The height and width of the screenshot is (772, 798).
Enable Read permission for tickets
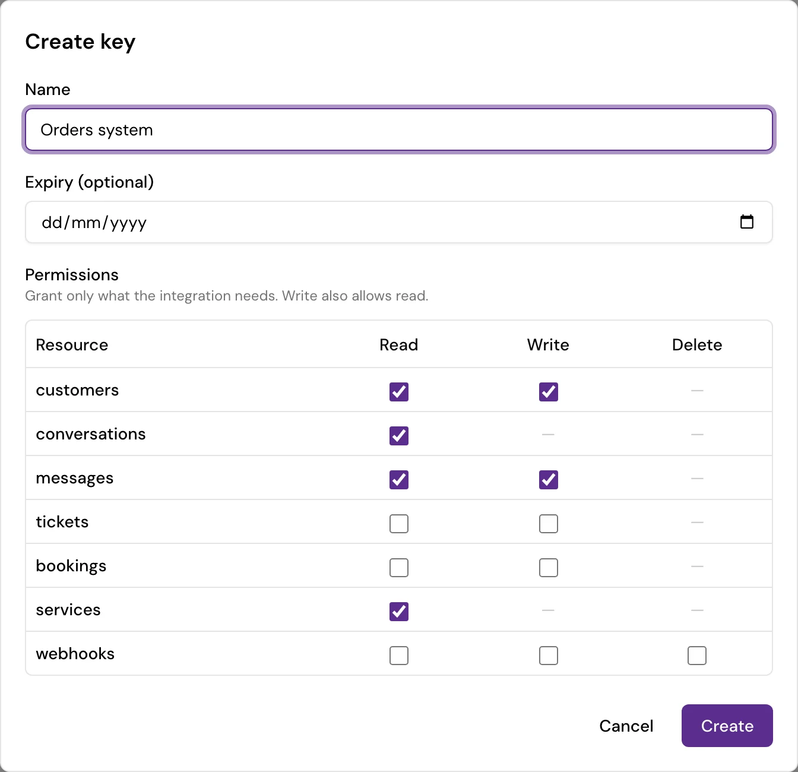tap(399, 523)
